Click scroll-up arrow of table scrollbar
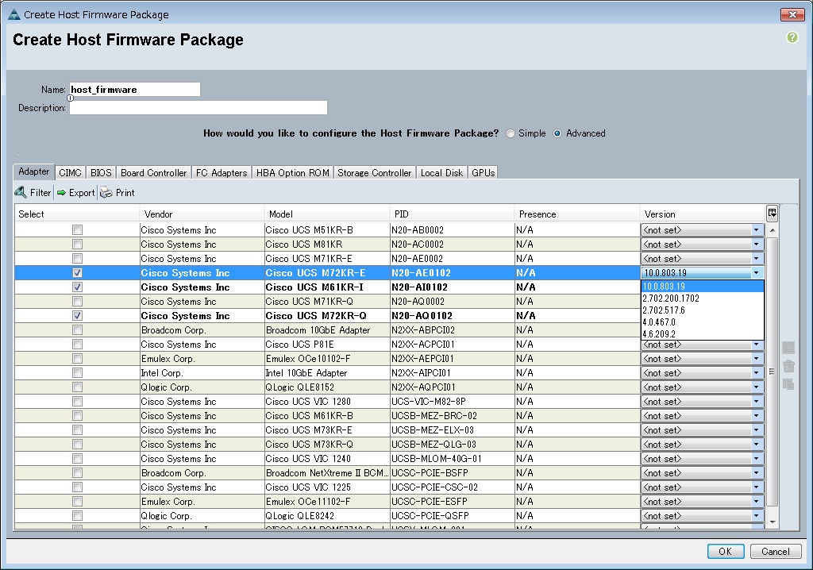Viewport: 813px width, 570px height. (x=773, y=229)
